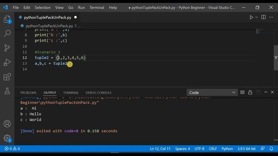Open the Help menu
278x156 pixels.
tap(113, 8)
